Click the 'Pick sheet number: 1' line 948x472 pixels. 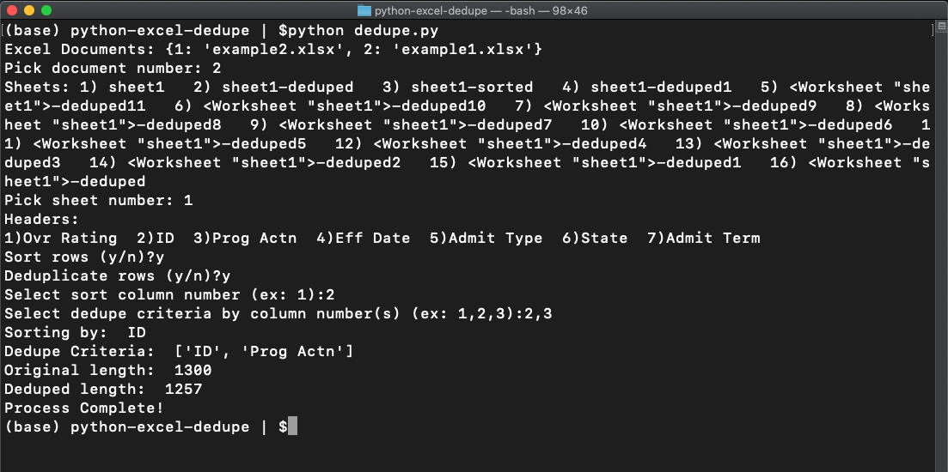pyautogui.click(x=98, y=200)
